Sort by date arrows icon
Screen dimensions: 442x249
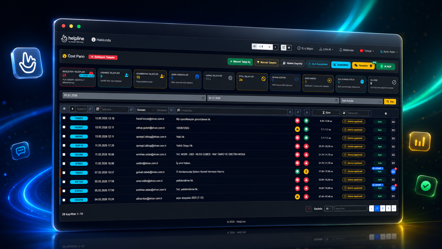tap(131, 110)
